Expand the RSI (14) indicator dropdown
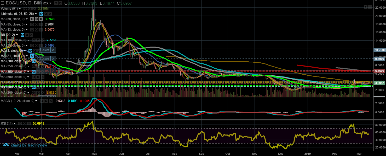This screenshot has width=386, height=156. 15,123
